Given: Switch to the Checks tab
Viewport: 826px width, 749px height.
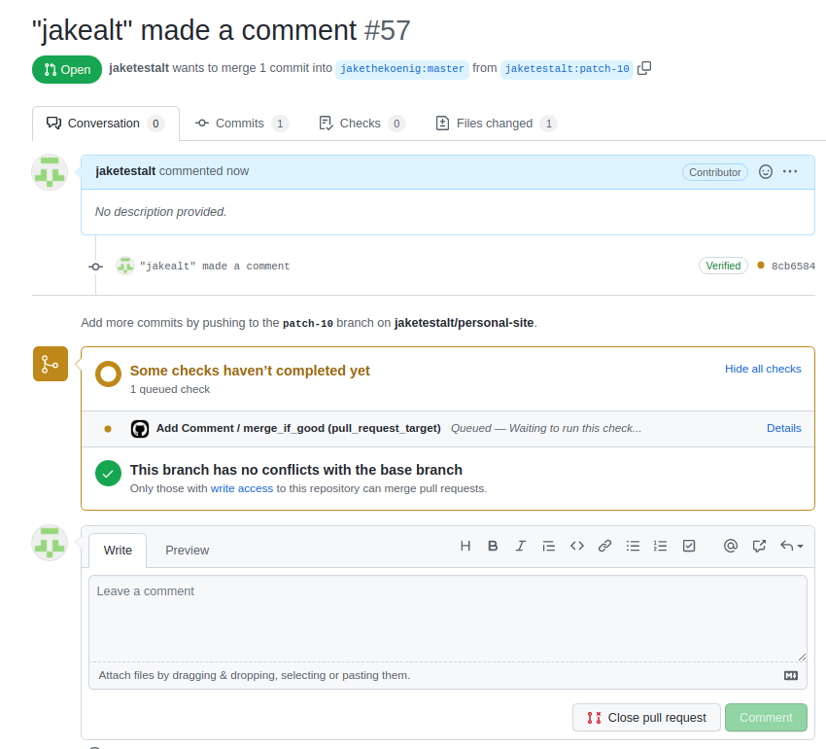Looking at the screenshot, I should point(361,124).
